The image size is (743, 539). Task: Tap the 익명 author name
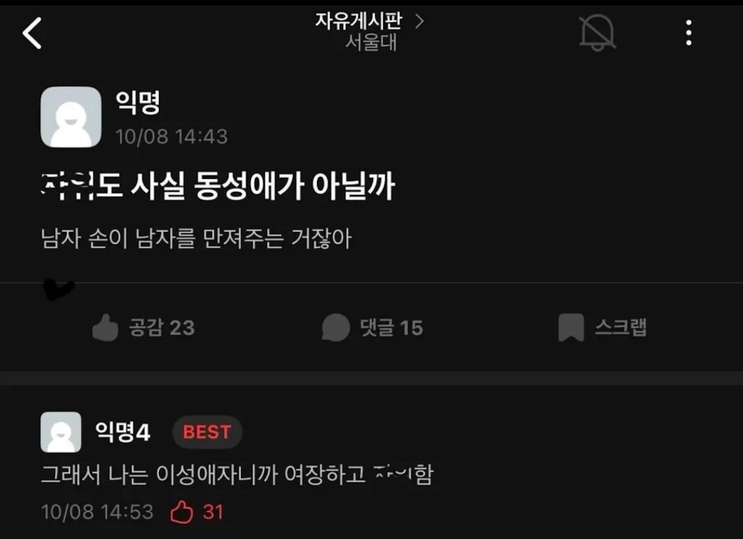pos(138,102)
